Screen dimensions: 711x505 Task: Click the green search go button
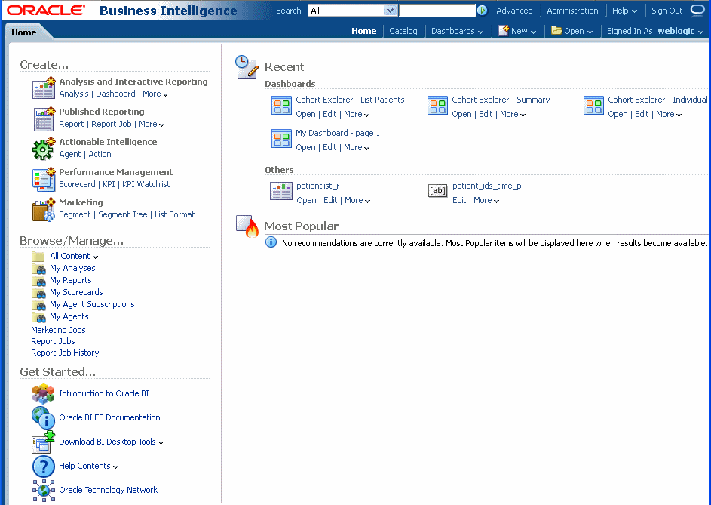[483, 10]
